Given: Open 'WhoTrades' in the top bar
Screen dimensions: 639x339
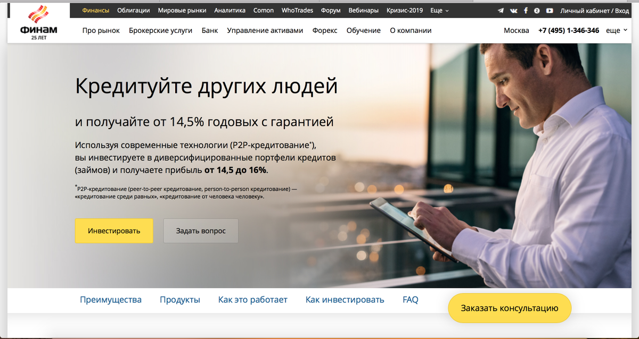Looking at the screenshot, I should (x=298, y=10).
